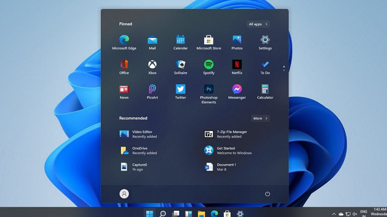Launch PicsArt
387x217 pixels.
coord(152,92)
